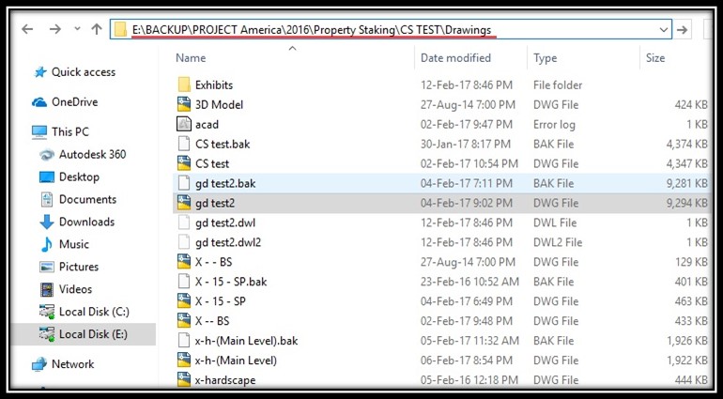Viewport: 723px width, 399px height.
Task: Click the This PC monitor icon
Action: 39,132
